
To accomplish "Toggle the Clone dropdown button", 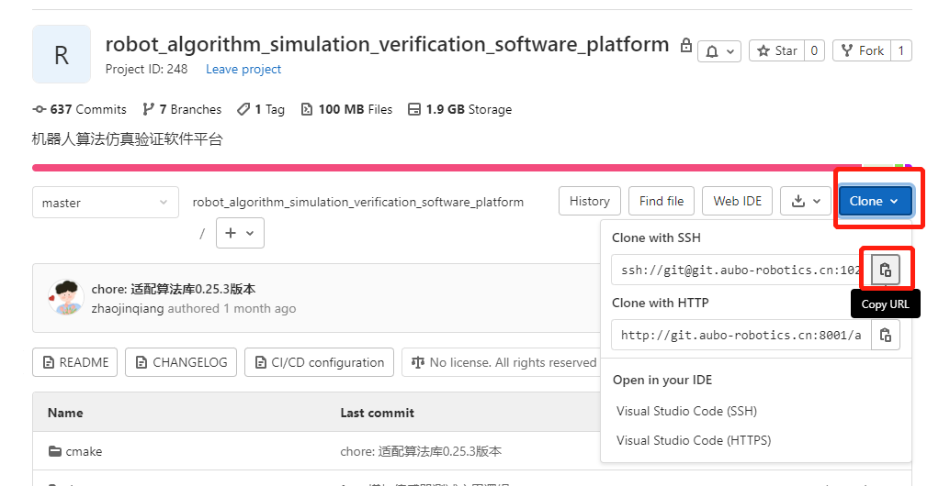I will (x=876, y=202).
